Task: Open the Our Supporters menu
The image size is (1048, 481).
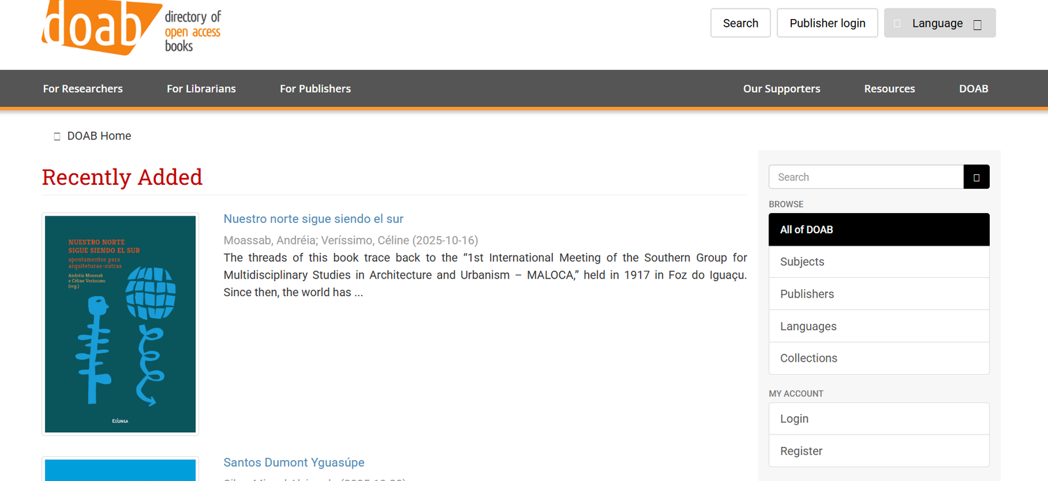Action: (x=781, y=88)
